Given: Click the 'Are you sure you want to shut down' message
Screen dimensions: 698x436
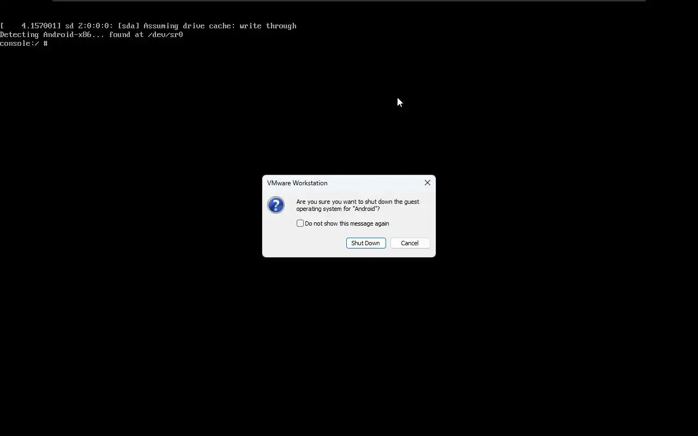Looking at the screenshot, I should (x=358, y=205).
